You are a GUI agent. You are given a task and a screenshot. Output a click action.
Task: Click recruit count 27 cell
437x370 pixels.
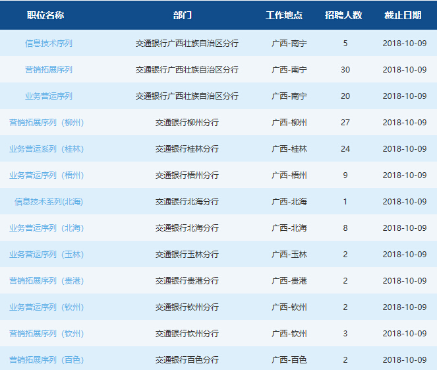345,123
